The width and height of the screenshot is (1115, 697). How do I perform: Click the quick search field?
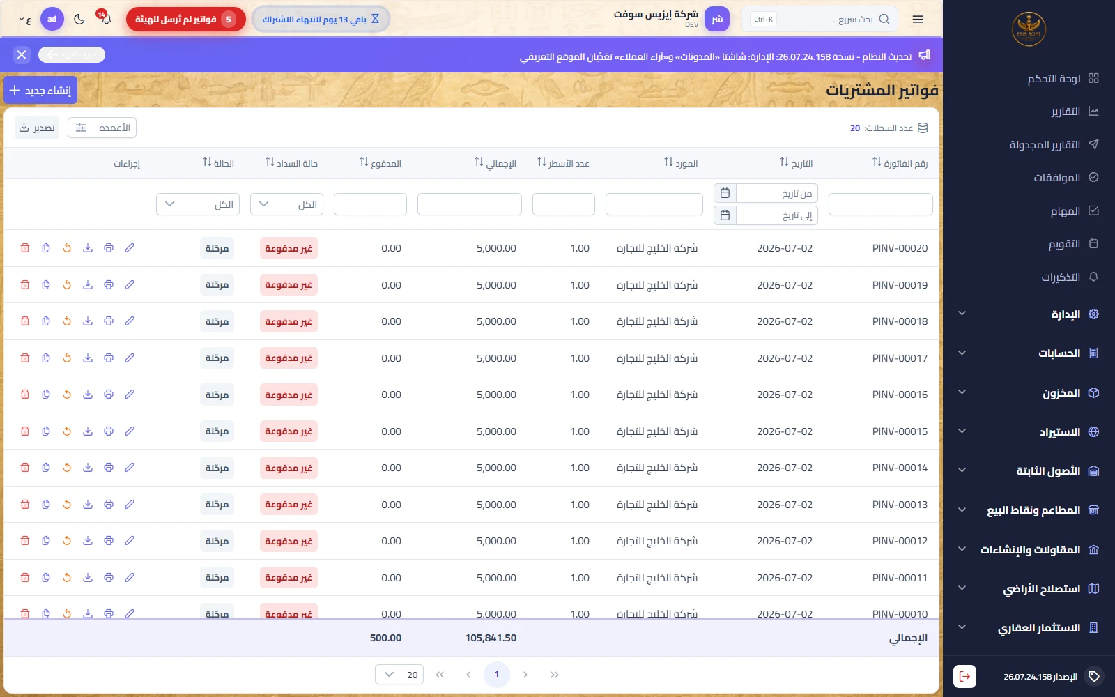[820, 20]
